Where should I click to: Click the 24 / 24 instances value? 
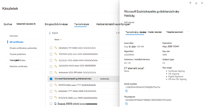(127, 63)
